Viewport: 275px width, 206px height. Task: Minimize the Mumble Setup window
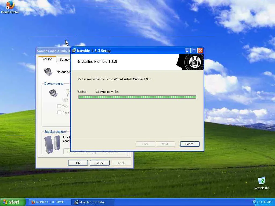[188, 51]
